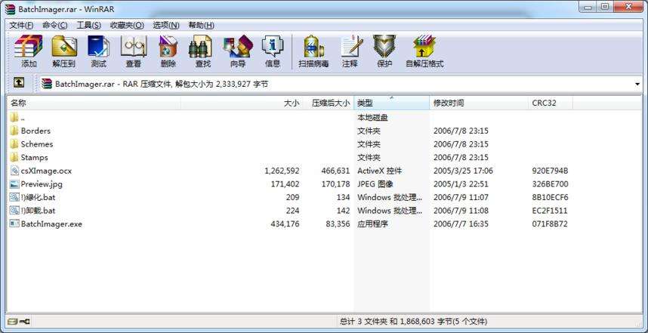The image size is (648, 333).
Task: Open the Help (帮助) menu
Action: coord(201,25)
